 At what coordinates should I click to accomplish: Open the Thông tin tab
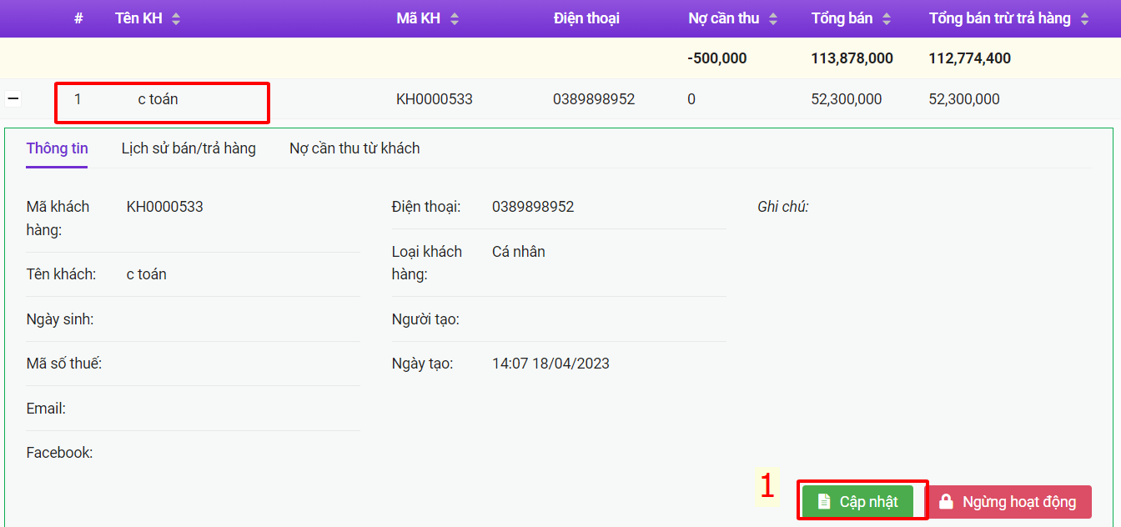[57, 148]
